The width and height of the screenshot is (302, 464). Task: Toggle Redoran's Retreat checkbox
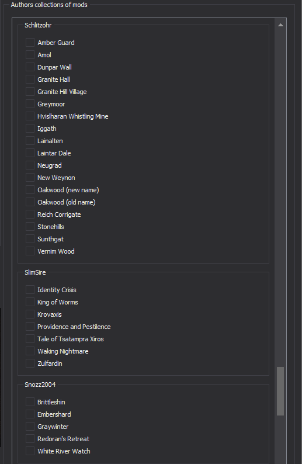point(30,438)
